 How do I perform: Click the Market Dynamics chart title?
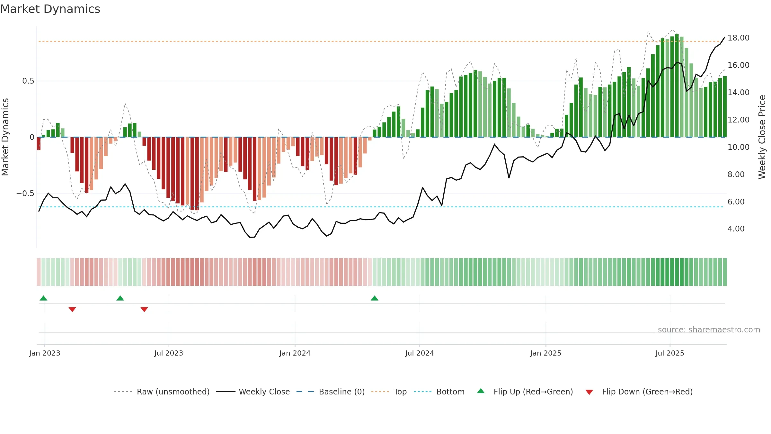[50, 9]
